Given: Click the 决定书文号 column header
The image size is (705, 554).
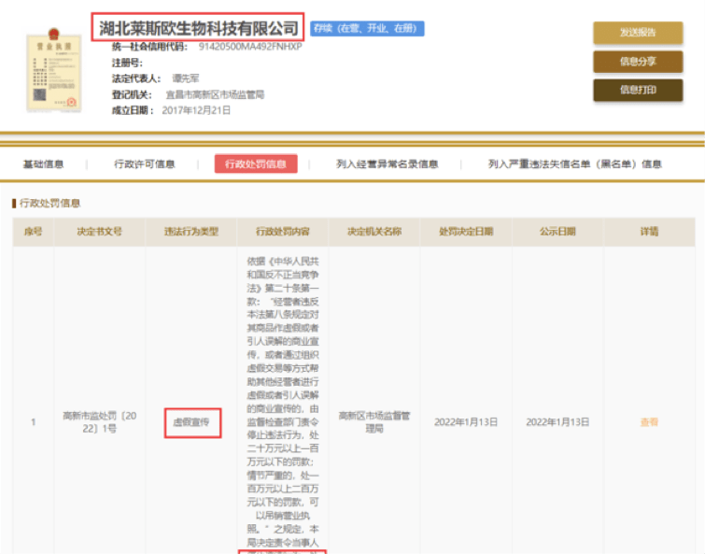Looking at the screenshot, I should coord(100,232).
